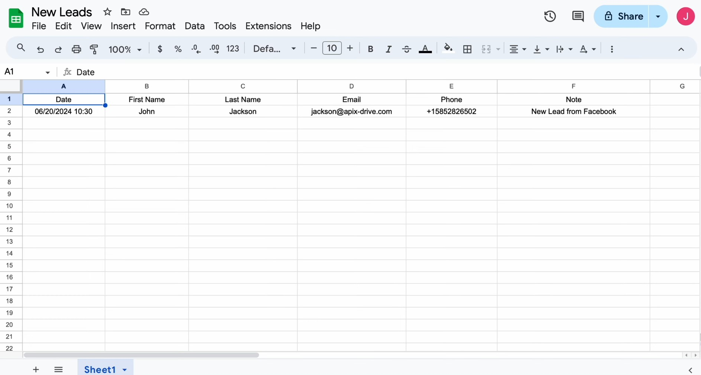This screenshot has height=375, width=701.
Task: Open the Extensions menu
Action: (268, 26)
